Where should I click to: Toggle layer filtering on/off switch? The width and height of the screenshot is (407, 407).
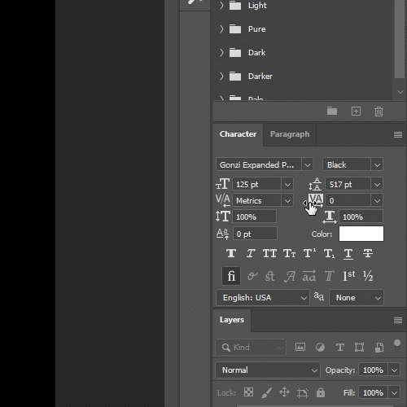397,347
